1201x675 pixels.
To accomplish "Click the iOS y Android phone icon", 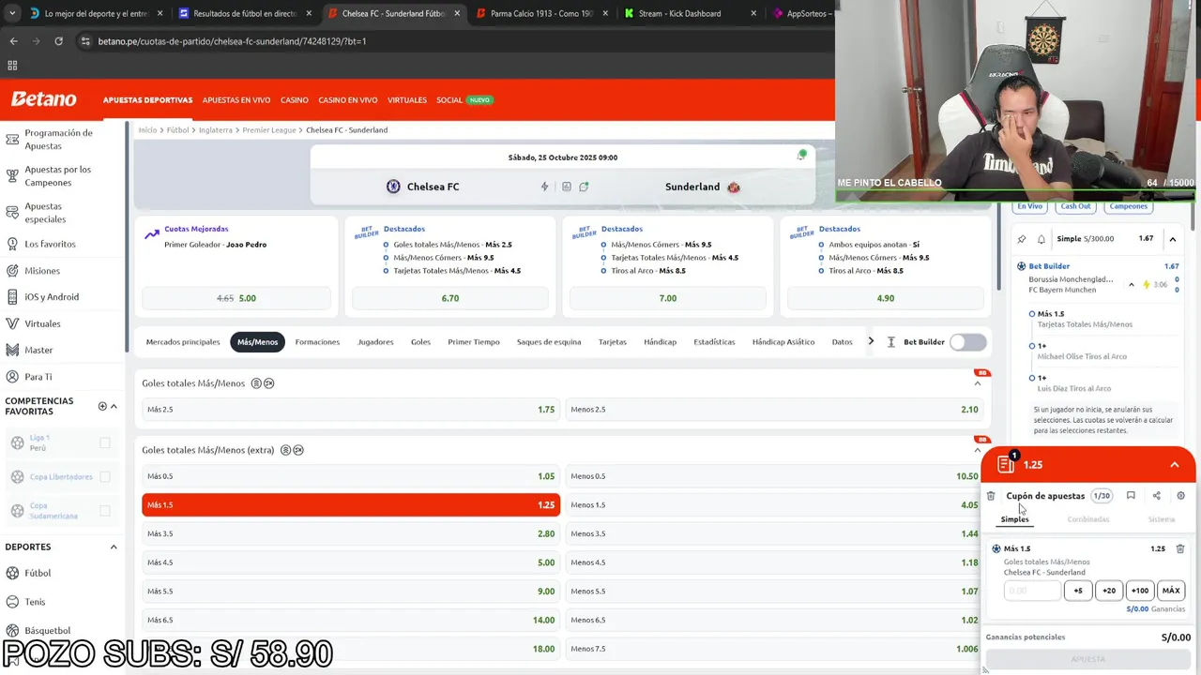I will [12, 296].
